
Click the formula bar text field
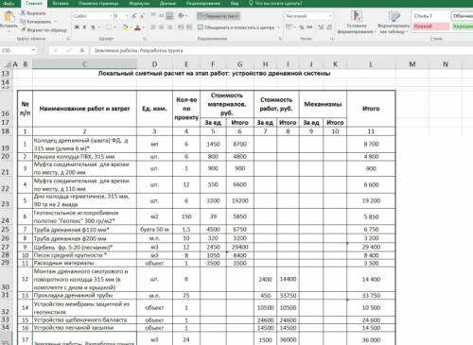tap(281, 50)
